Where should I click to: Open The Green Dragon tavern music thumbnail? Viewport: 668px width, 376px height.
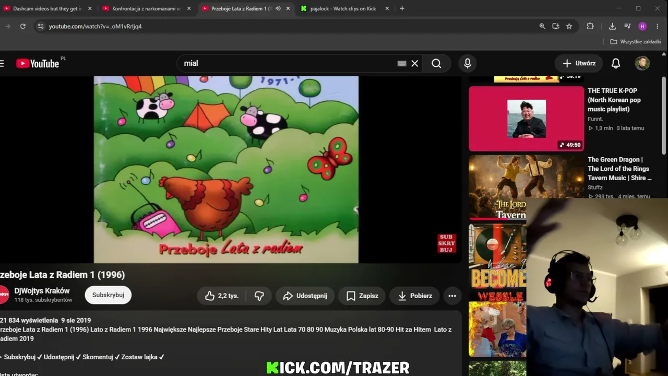(x=526, y=187)
